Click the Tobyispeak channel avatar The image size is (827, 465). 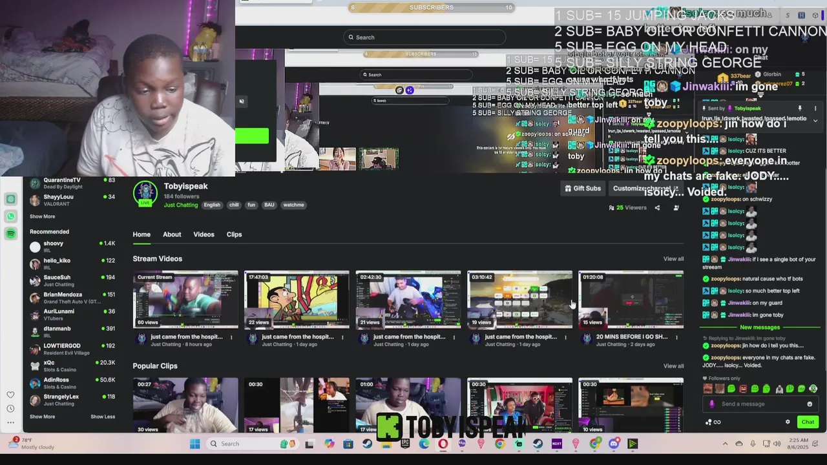coord(145,193)
